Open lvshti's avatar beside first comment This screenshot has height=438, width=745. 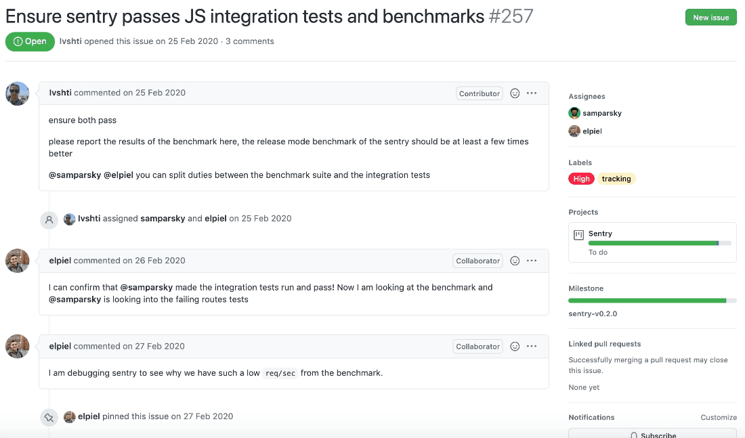[x=17, y=93]
